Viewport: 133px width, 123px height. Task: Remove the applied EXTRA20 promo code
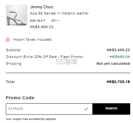click(x=111, y=109)
